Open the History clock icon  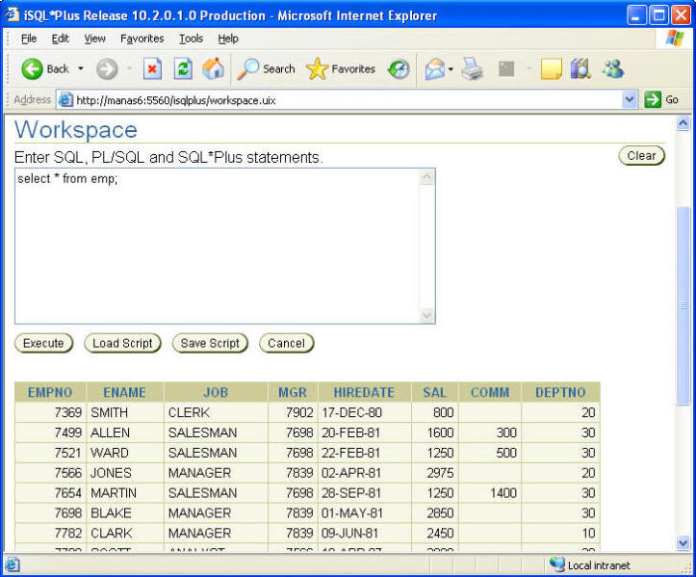[x=399, y=68]
